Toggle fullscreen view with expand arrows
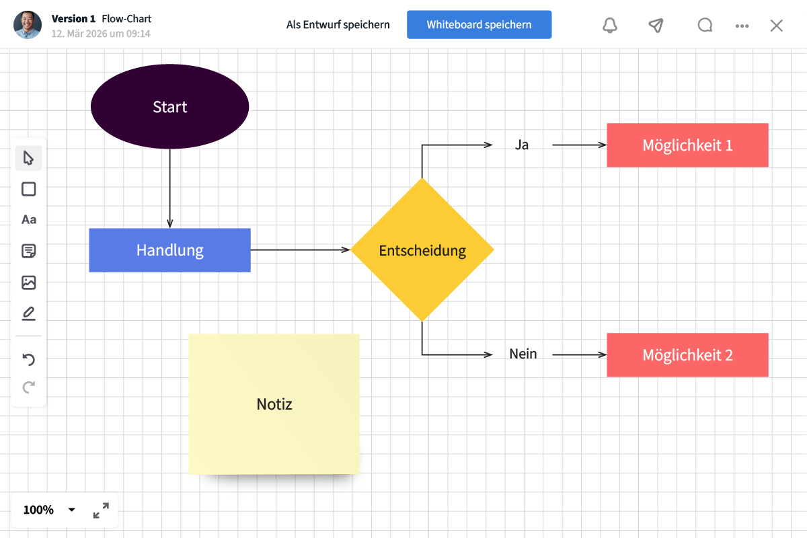The width and height of the screenshot is (807, 538). pyautogui.click(x=101, y=510)
